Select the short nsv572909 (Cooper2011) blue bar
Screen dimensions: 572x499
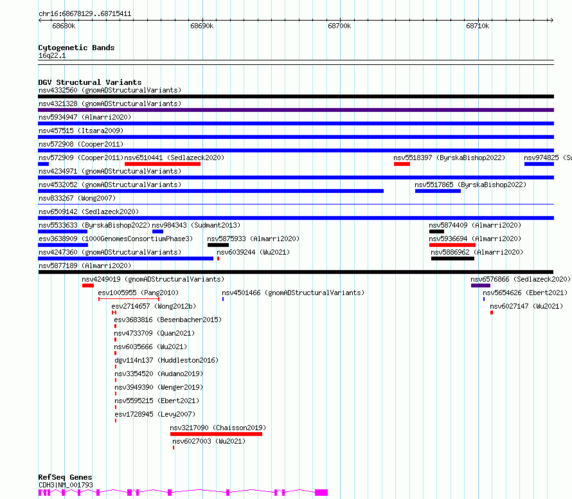pos(44,164)
